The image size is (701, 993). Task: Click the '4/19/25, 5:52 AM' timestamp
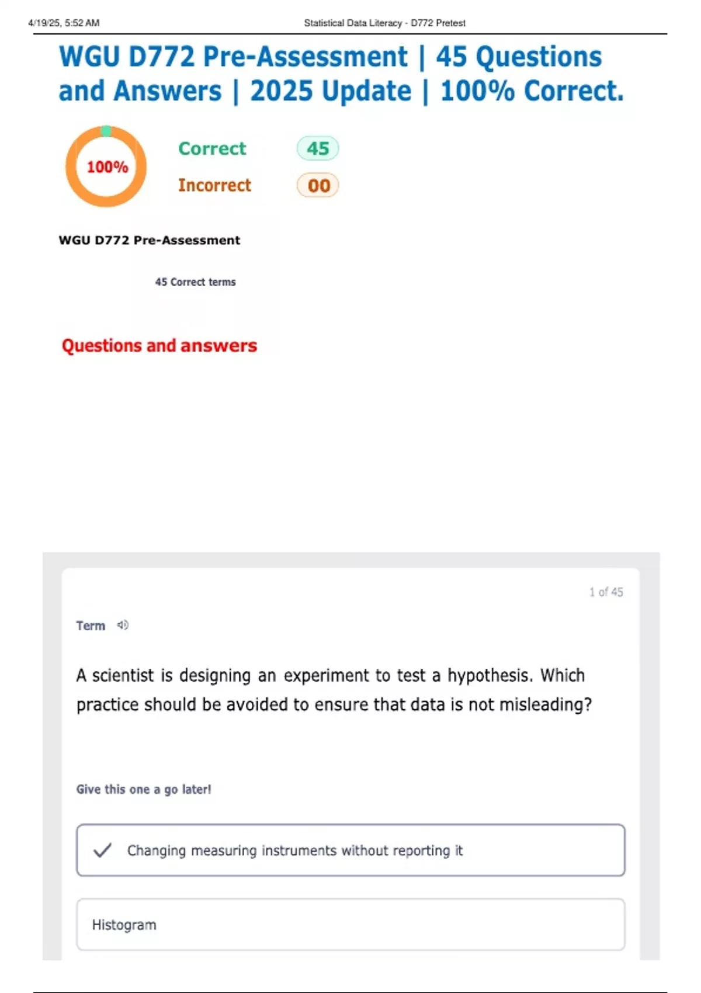64,23
